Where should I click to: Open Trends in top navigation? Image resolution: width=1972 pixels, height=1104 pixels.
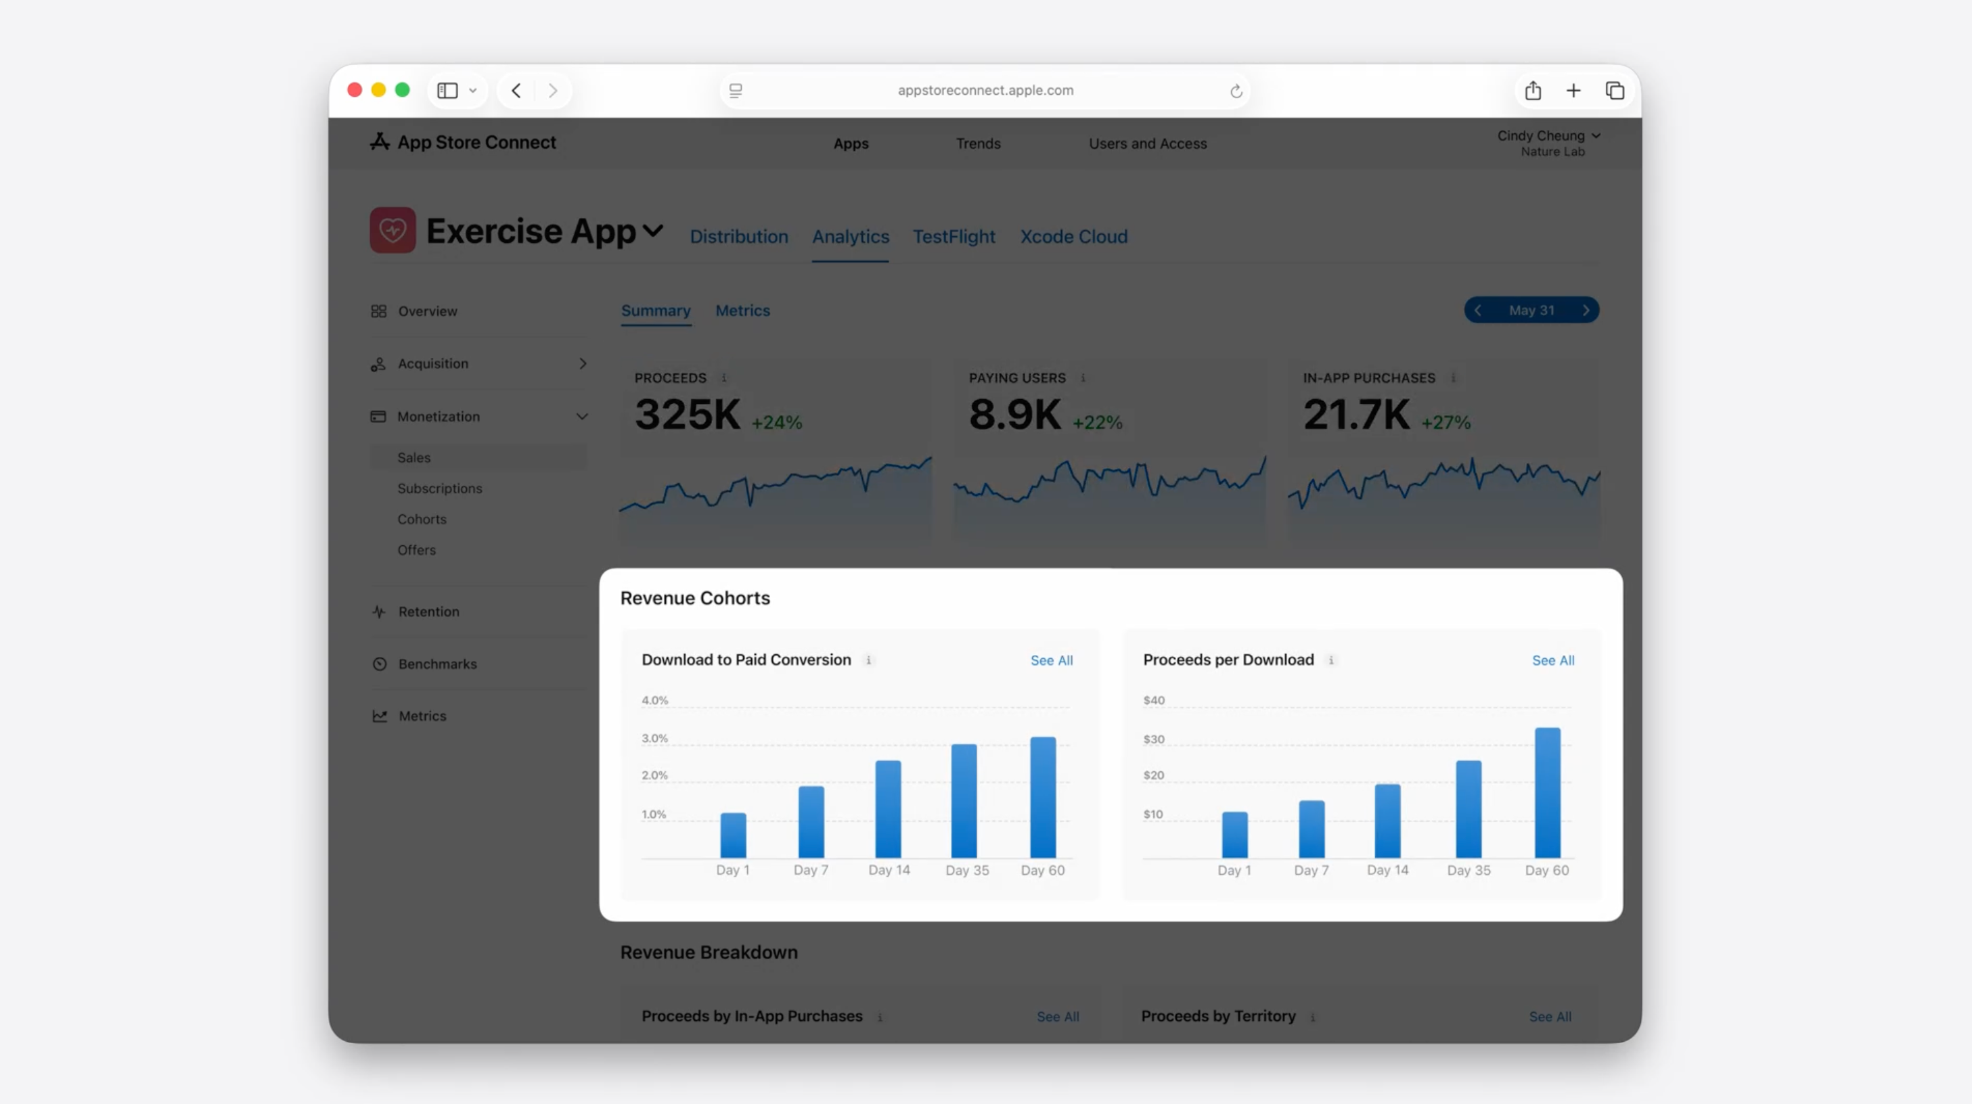pyautogui.click(x=978, y=143)
